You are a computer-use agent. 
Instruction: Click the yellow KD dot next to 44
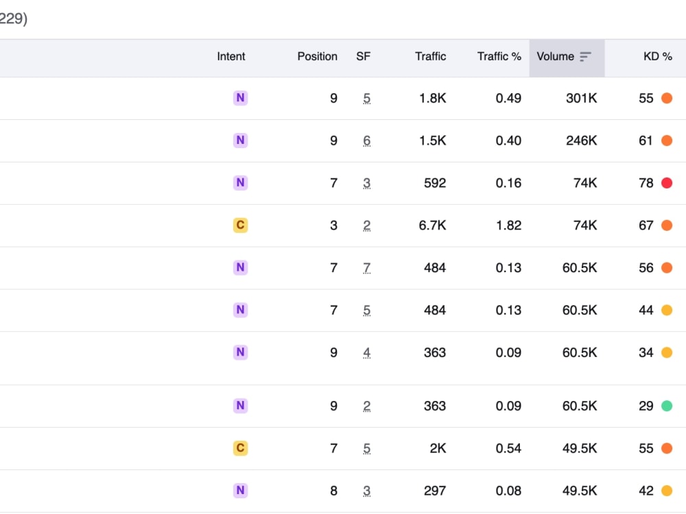[x=667, y=310]
